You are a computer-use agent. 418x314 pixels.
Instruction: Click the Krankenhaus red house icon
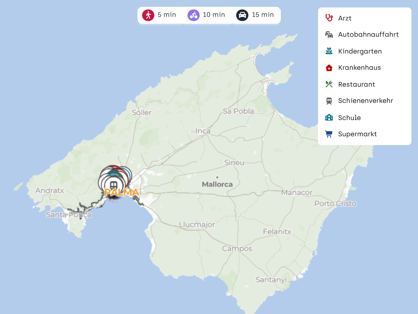(x=329, y=68)
